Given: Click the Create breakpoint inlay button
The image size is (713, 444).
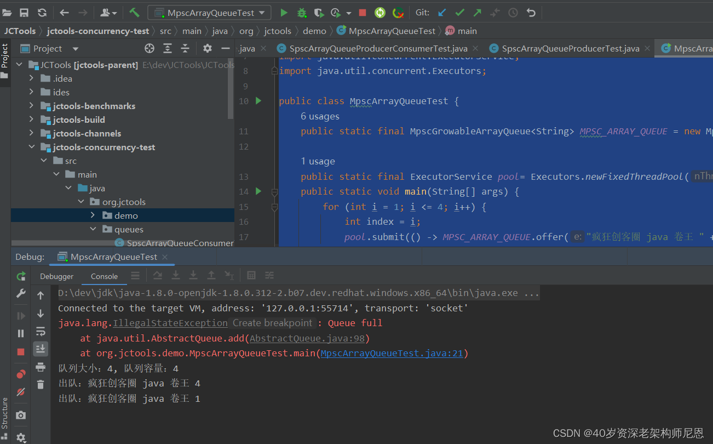Looking at the screenshot, I should 272,323.
